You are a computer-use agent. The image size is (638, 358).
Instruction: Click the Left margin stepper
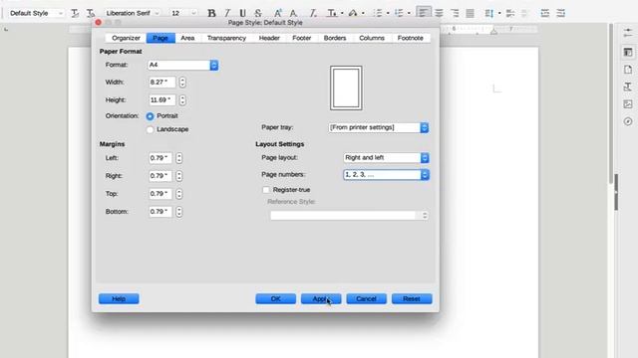coord(179,158)
